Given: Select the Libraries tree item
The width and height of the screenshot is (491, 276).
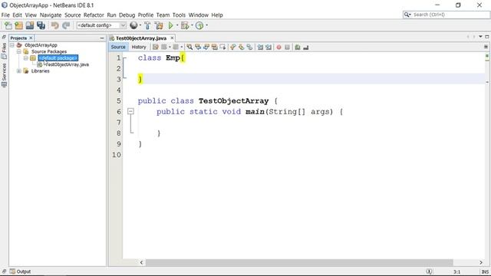Looking at the screenshot, I should point(40,71).
